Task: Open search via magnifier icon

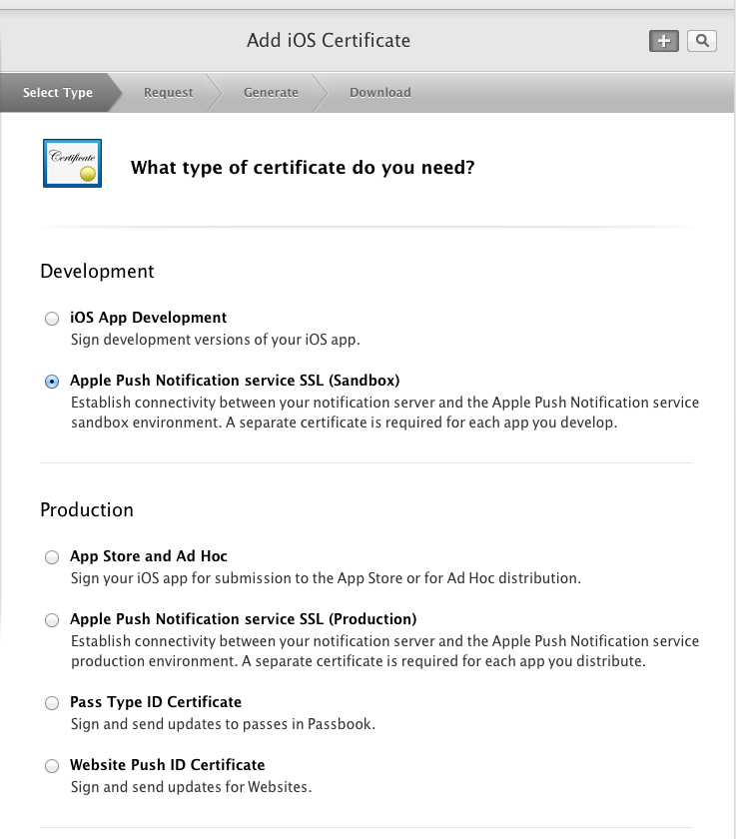Action: 702,41
